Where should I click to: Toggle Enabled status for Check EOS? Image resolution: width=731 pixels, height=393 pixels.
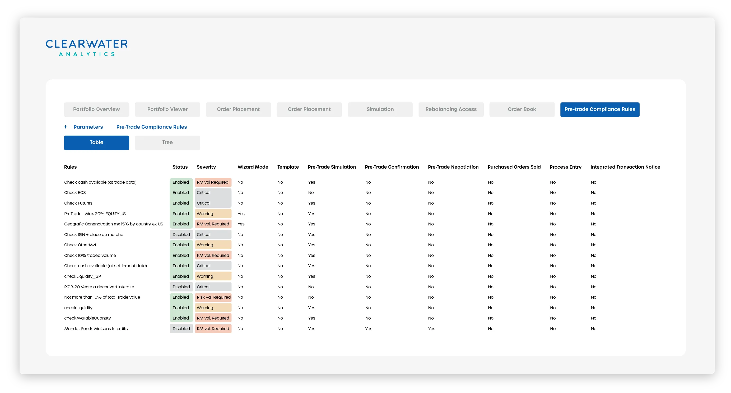click(x=181, y=192)
